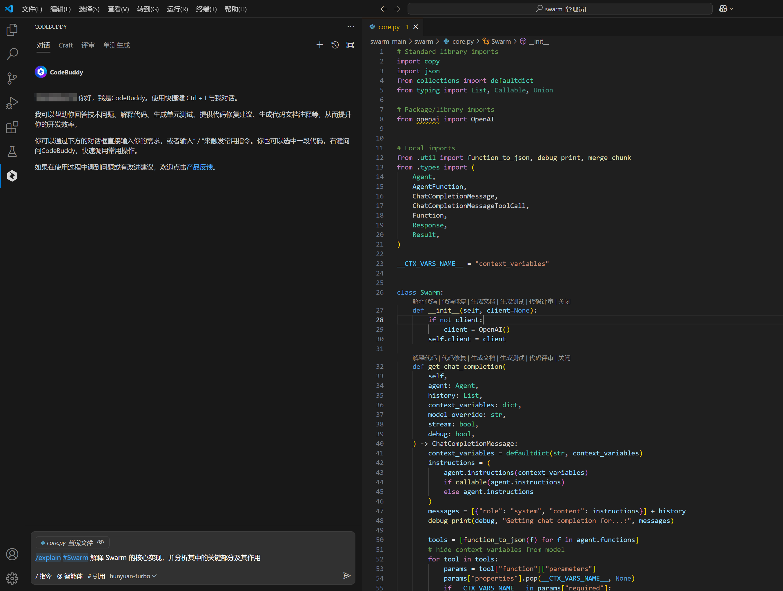Screen dimensions: 783x591
Task: Switch to the Craft tab
Action: tap(66, 45)
